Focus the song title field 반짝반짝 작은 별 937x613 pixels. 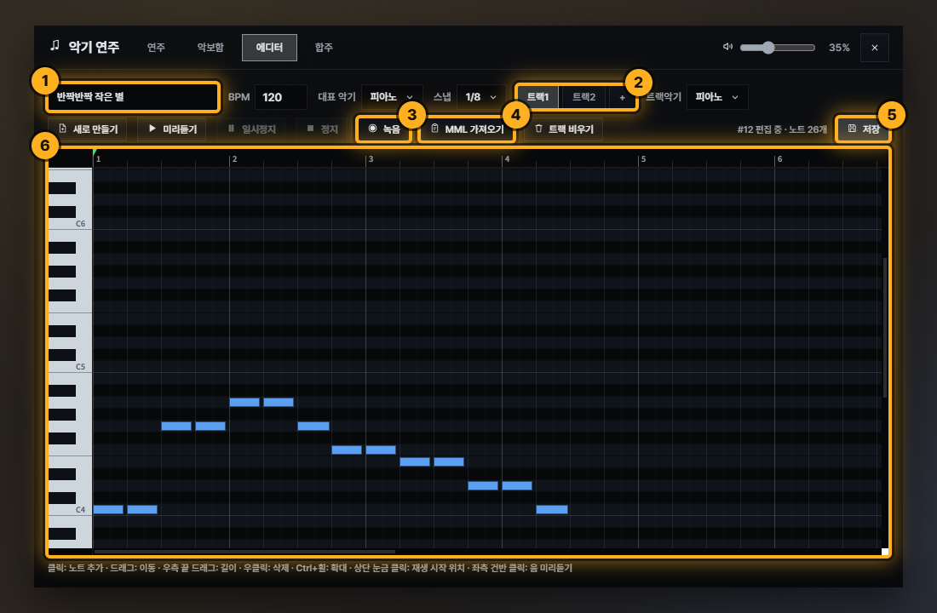(x=133, y=97)
